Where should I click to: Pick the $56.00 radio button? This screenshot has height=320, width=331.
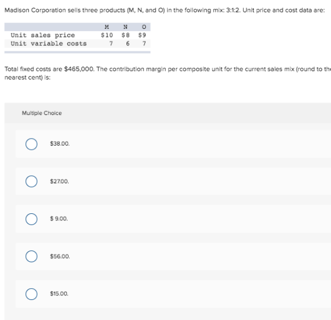pos(31,256)
